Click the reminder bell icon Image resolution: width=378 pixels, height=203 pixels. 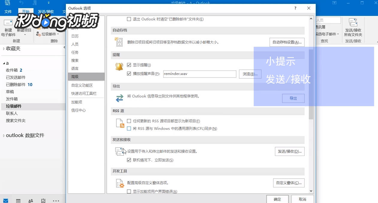[x=119, y=67]
